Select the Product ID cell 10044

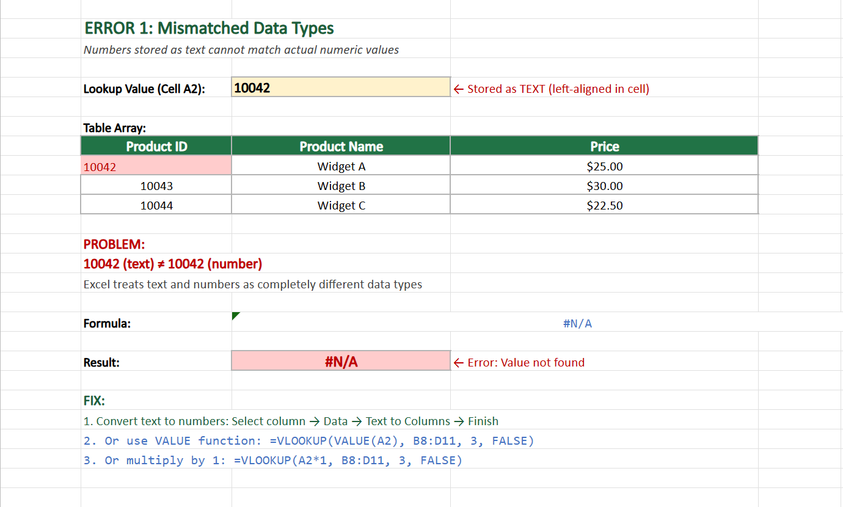156,206
